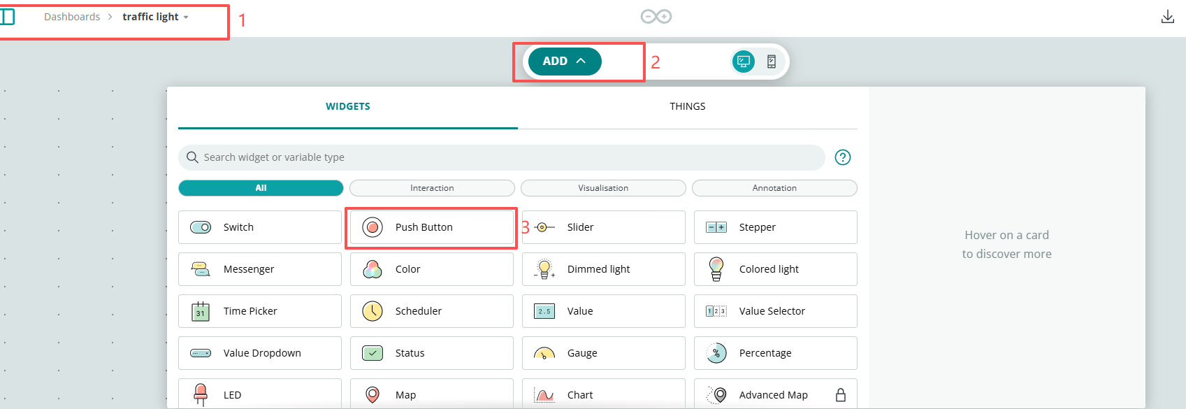Filter widgets by Annotation
The image size is (1186, 409).
(774, 188)
